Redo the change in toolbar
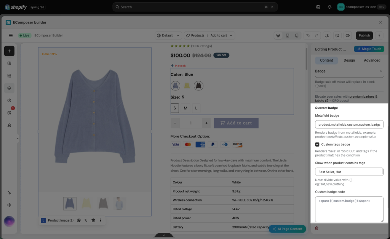The image size is (390, 239). click(x=316, y=35)
